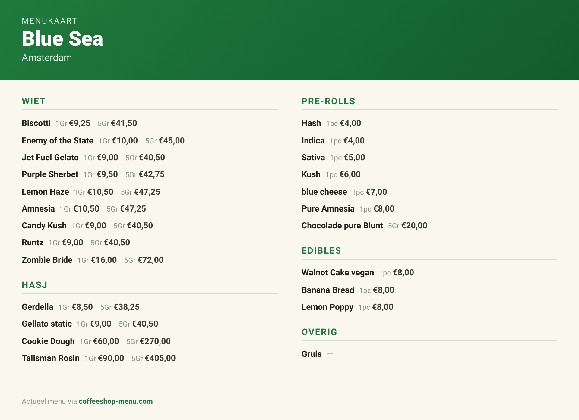The image size is (579, 420).
Task: Select the WIET section heading
Action: point(33,101)
